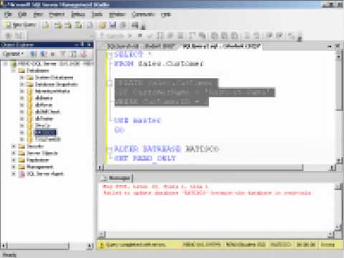Expand the Database Snapshots folder
344x258 pixels.
21,84
